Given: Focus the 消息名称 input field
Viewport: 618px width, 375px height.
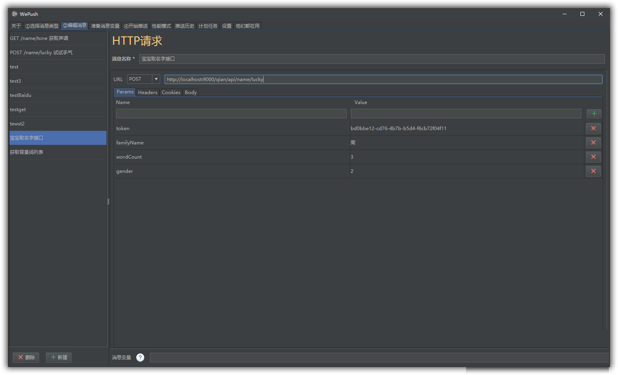Looking at the screenshot, I should pos(372,59).
